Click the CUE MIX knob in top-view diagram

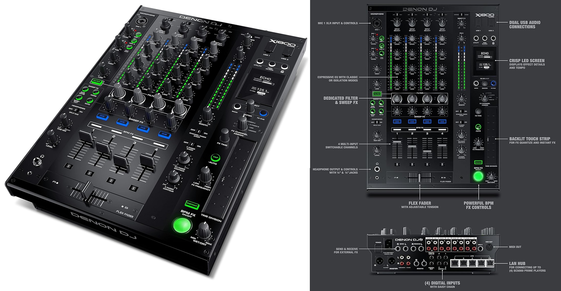[377, 135]
